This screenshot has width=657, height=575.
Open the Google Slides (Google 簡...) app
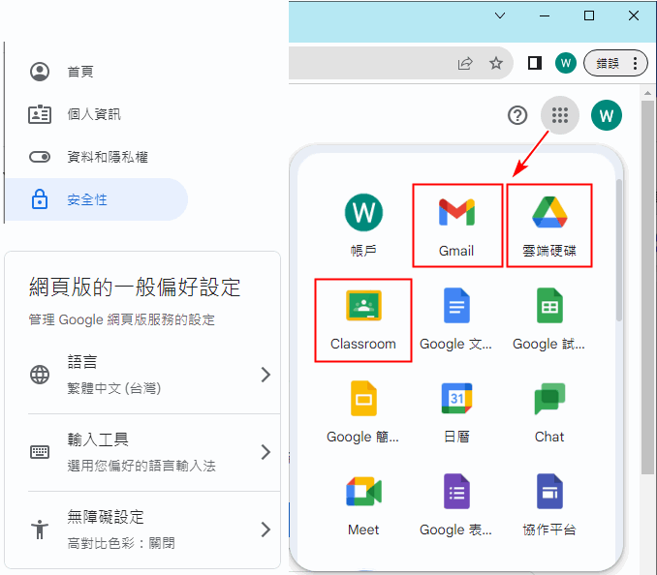(x=363, y=411)
